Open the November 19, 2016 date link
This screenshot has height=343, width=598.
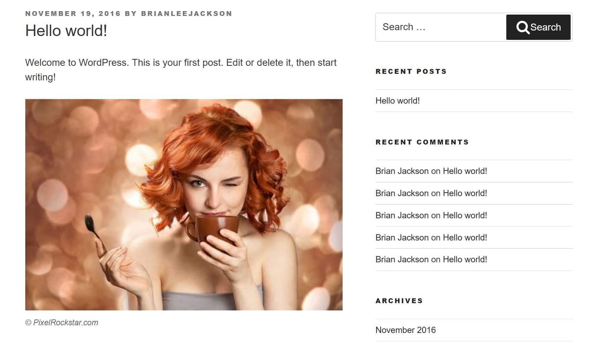(x=73, y=14)
